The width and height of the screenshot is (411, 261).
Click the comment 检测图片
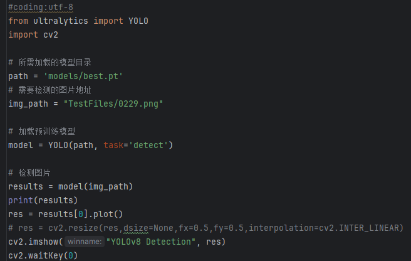(x=34, y=173)
